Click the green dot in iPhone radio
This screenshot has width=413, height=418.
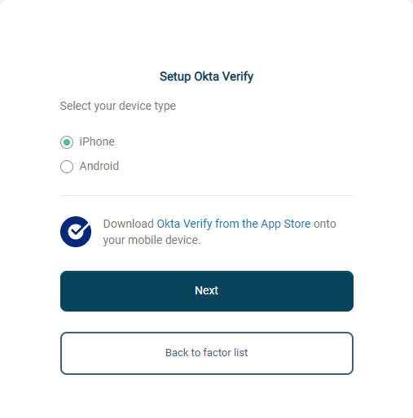(x=67, y=142)
